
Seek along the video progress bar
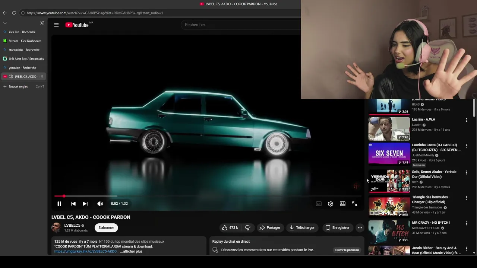tap(208, 196)
